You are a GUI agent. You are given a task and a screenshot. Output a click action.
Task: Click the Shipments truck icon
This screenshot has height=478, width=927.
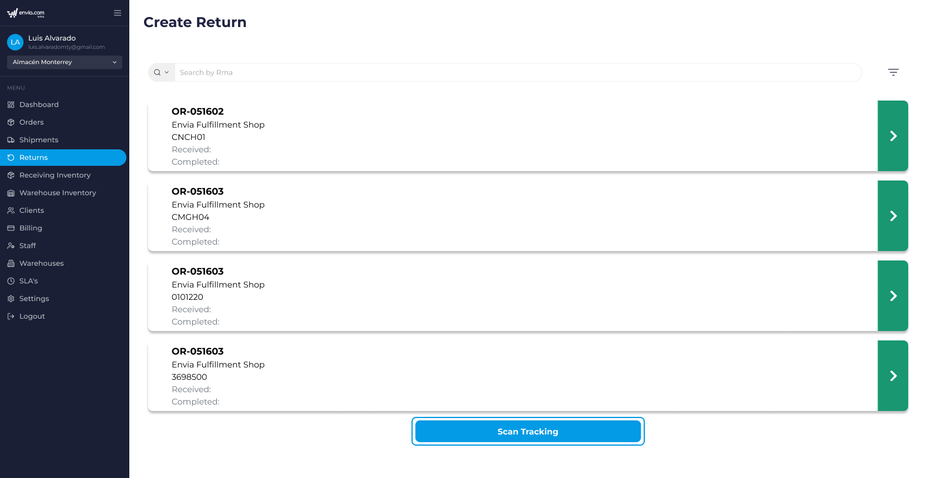point(11,140)
